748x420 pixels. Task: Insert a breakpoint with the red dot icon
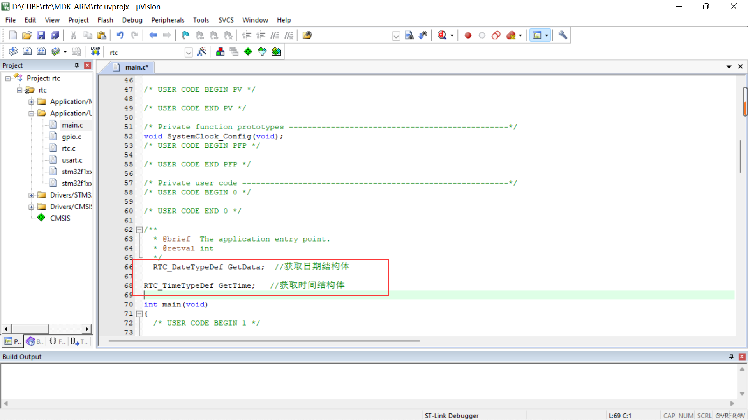click(x=468, y=35)
